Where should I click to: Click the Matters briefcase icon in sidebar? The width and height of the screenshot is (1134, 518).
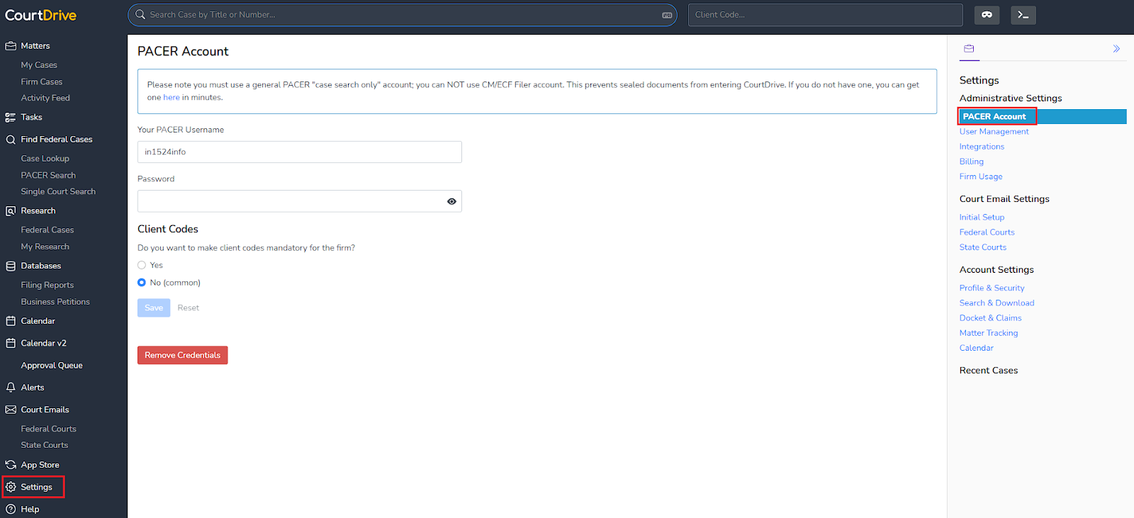coord(11,46)
